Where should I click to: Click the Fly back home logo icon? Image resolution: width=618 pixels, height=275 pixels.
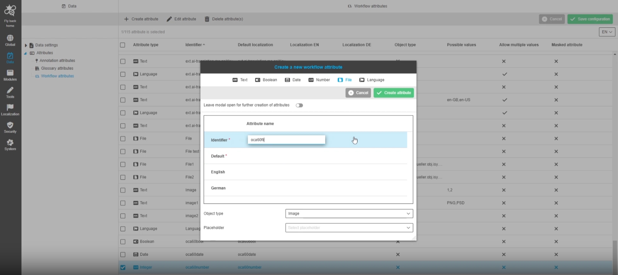10,10
